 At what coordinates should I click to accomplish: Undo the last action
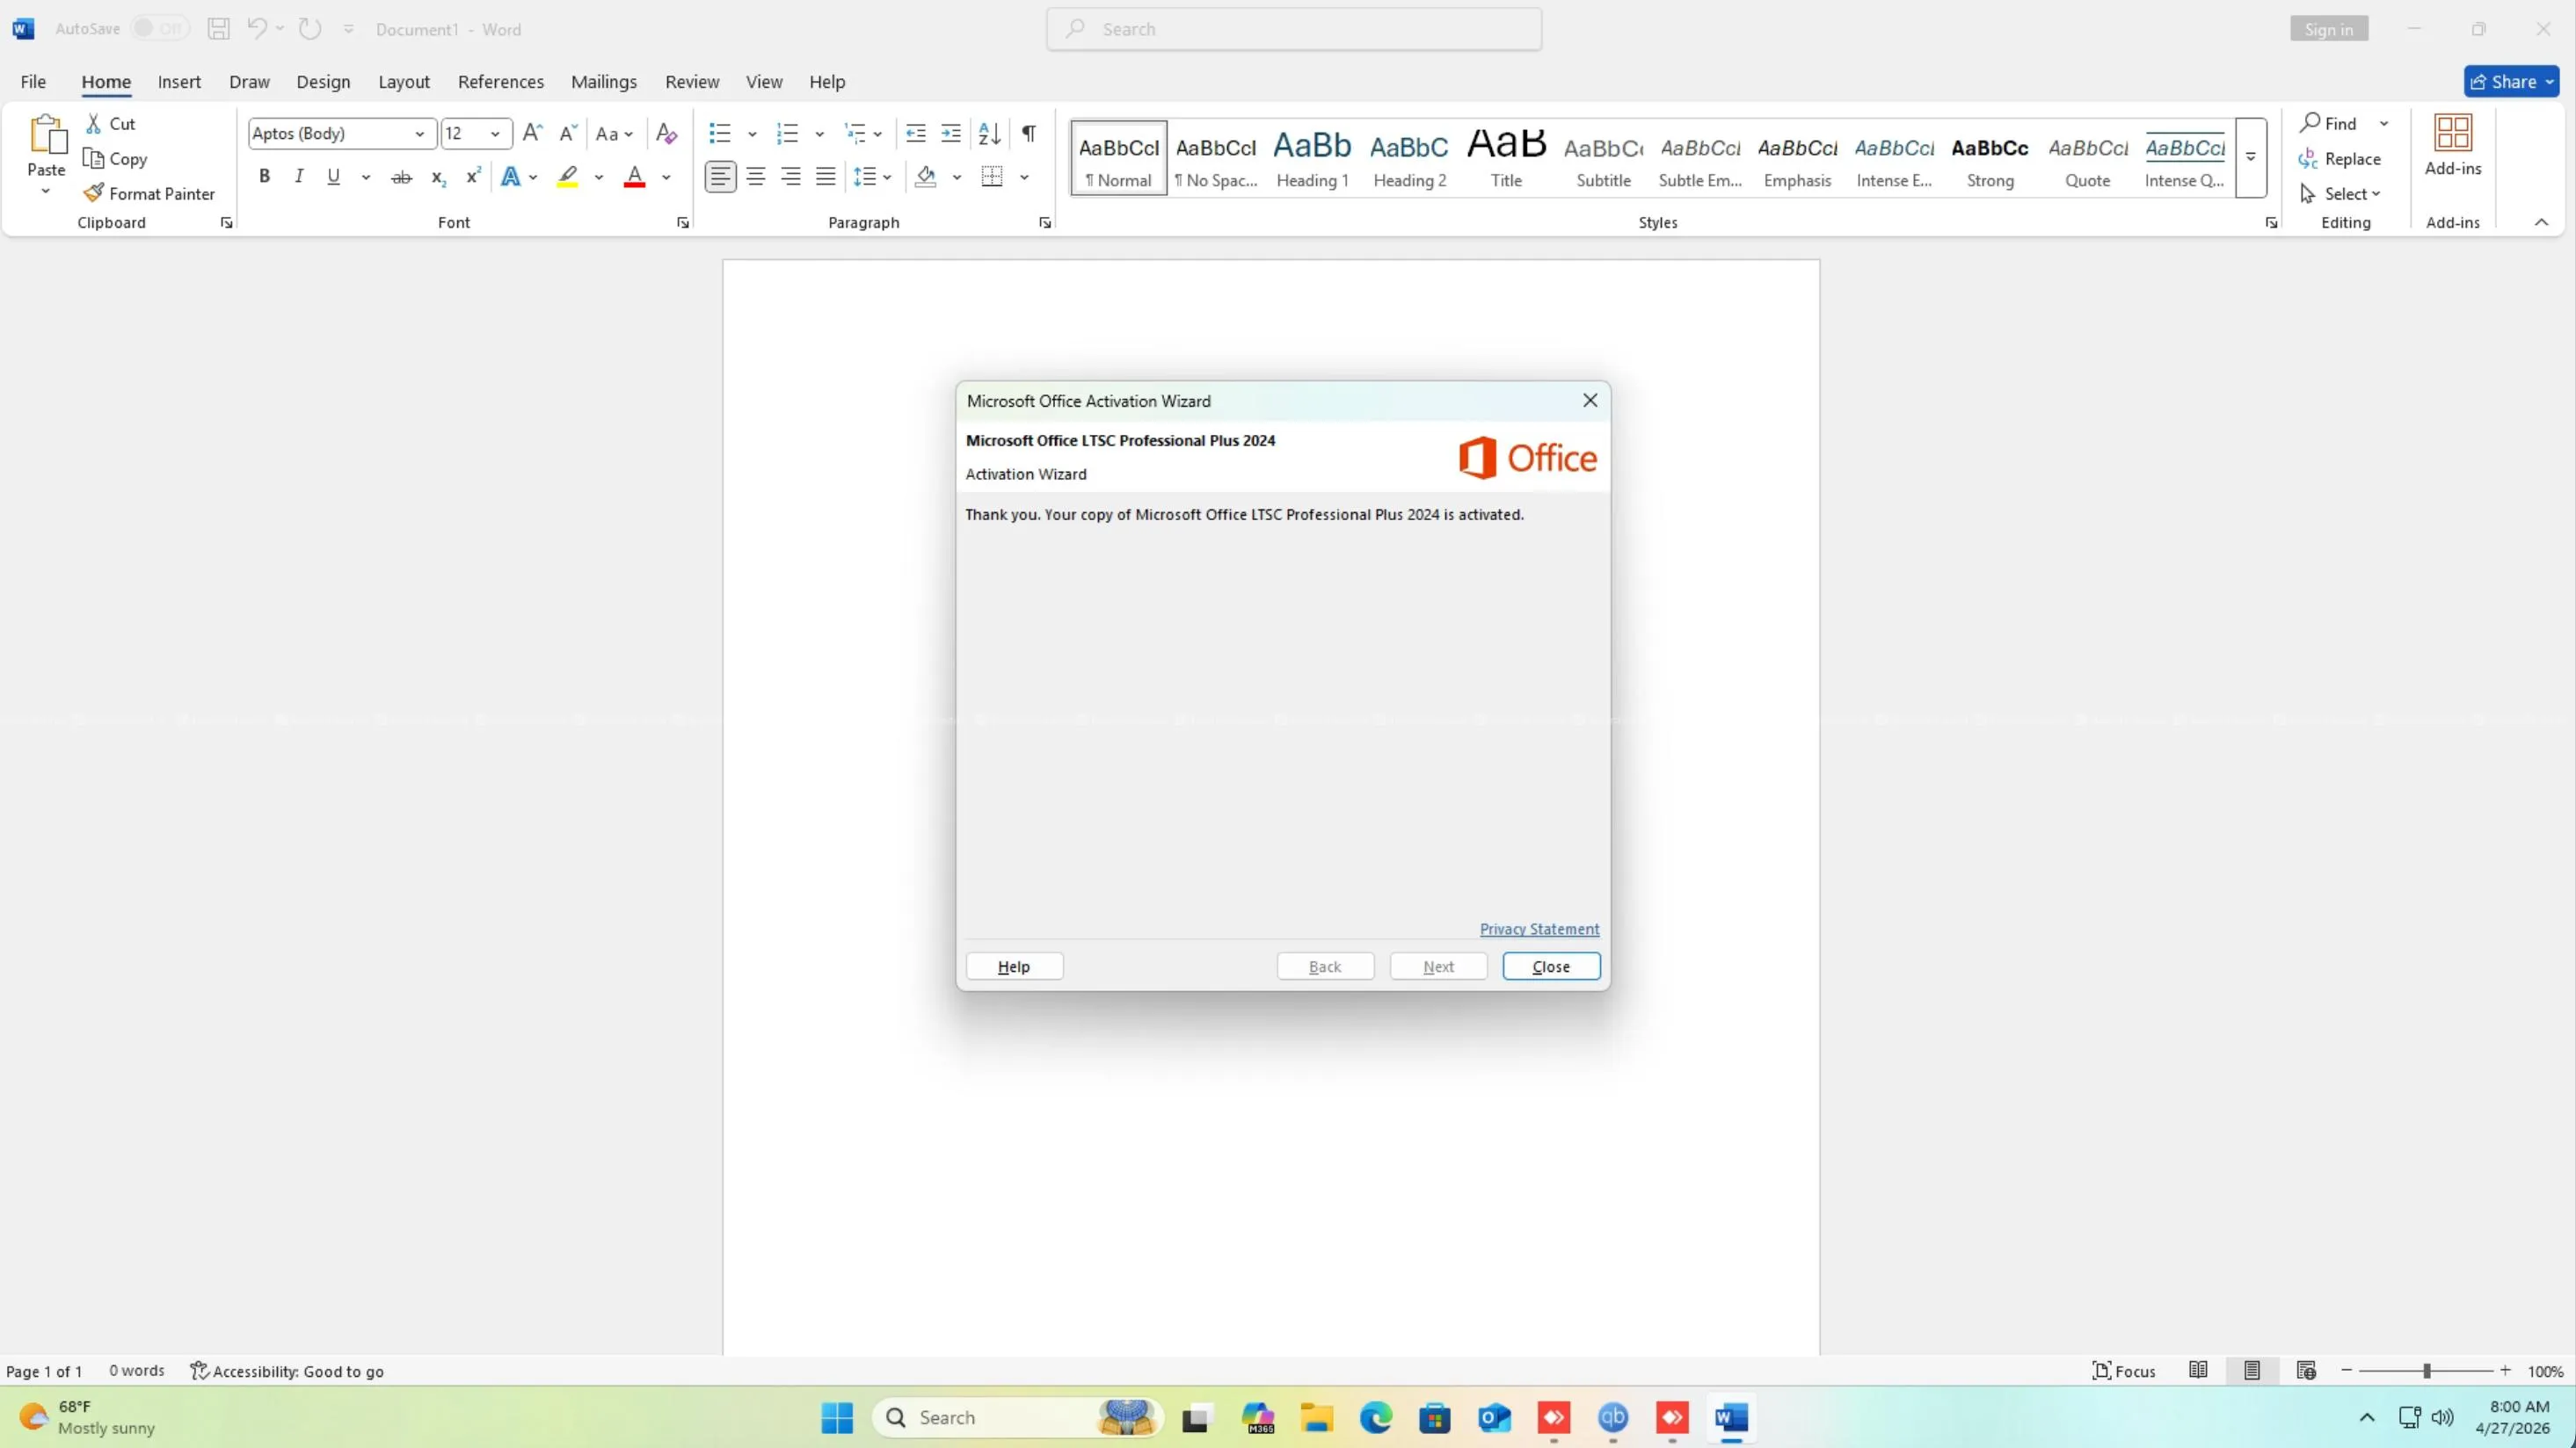[x=257, y=29]
